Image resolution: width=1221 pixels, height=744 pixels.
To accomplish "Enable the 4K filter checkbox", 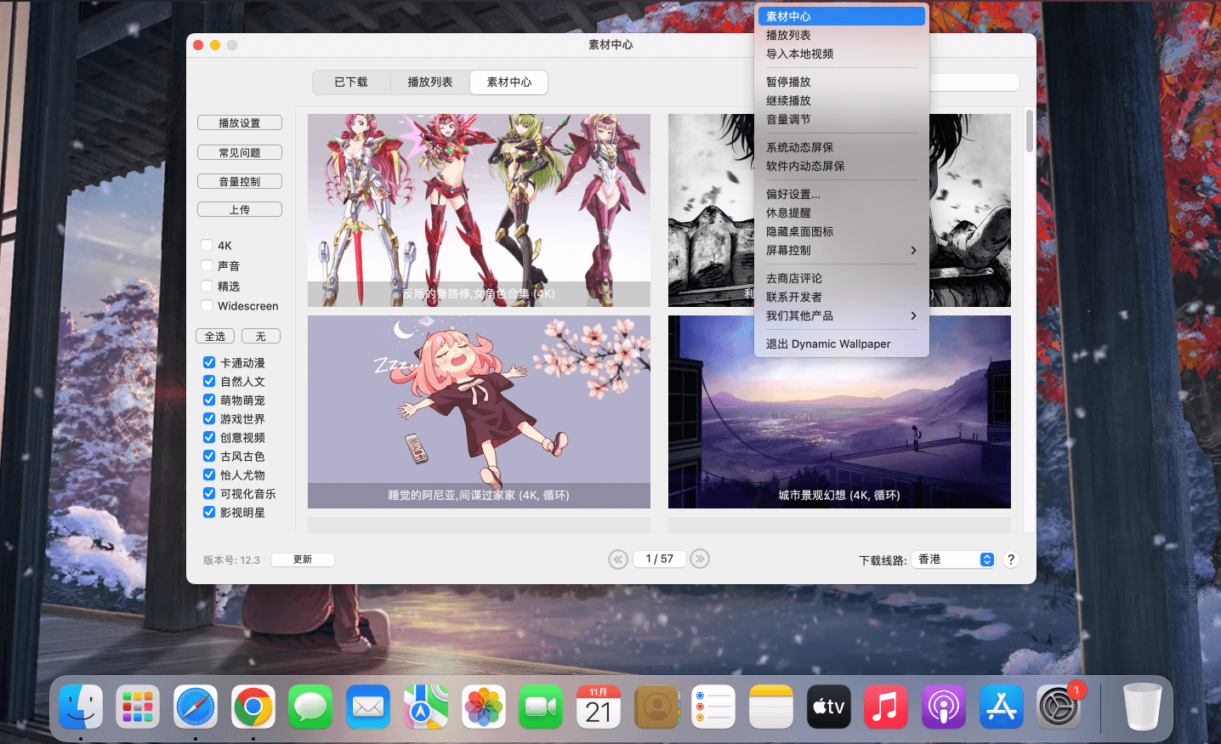I will tap(207, 246).
